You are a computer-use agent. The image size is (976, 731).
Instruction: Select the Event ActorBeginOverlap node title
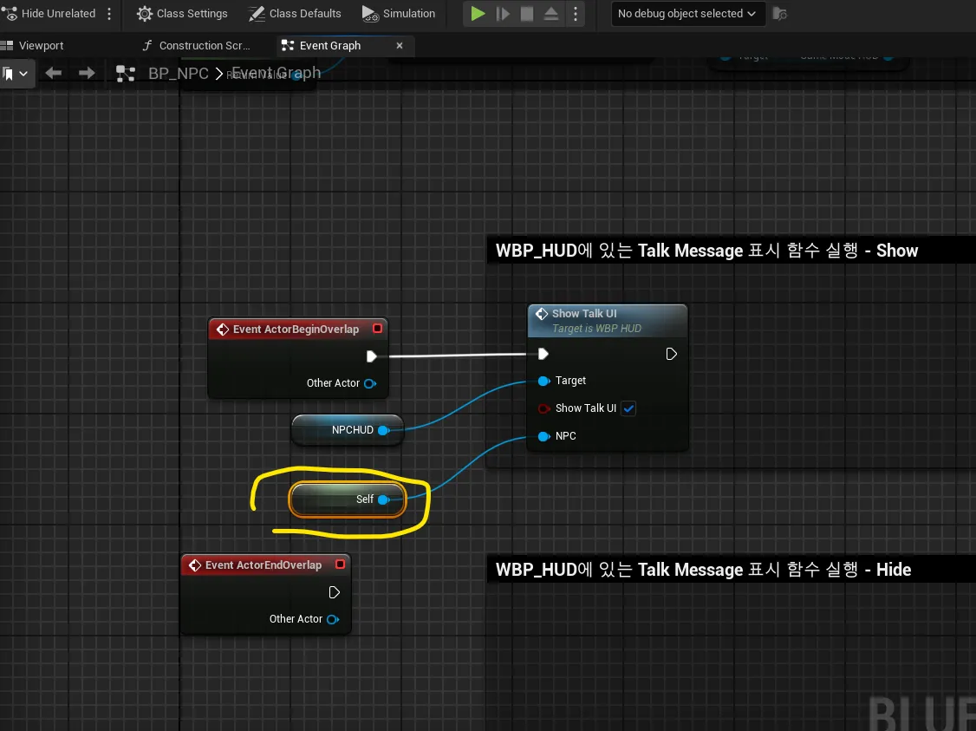(296, 329)
